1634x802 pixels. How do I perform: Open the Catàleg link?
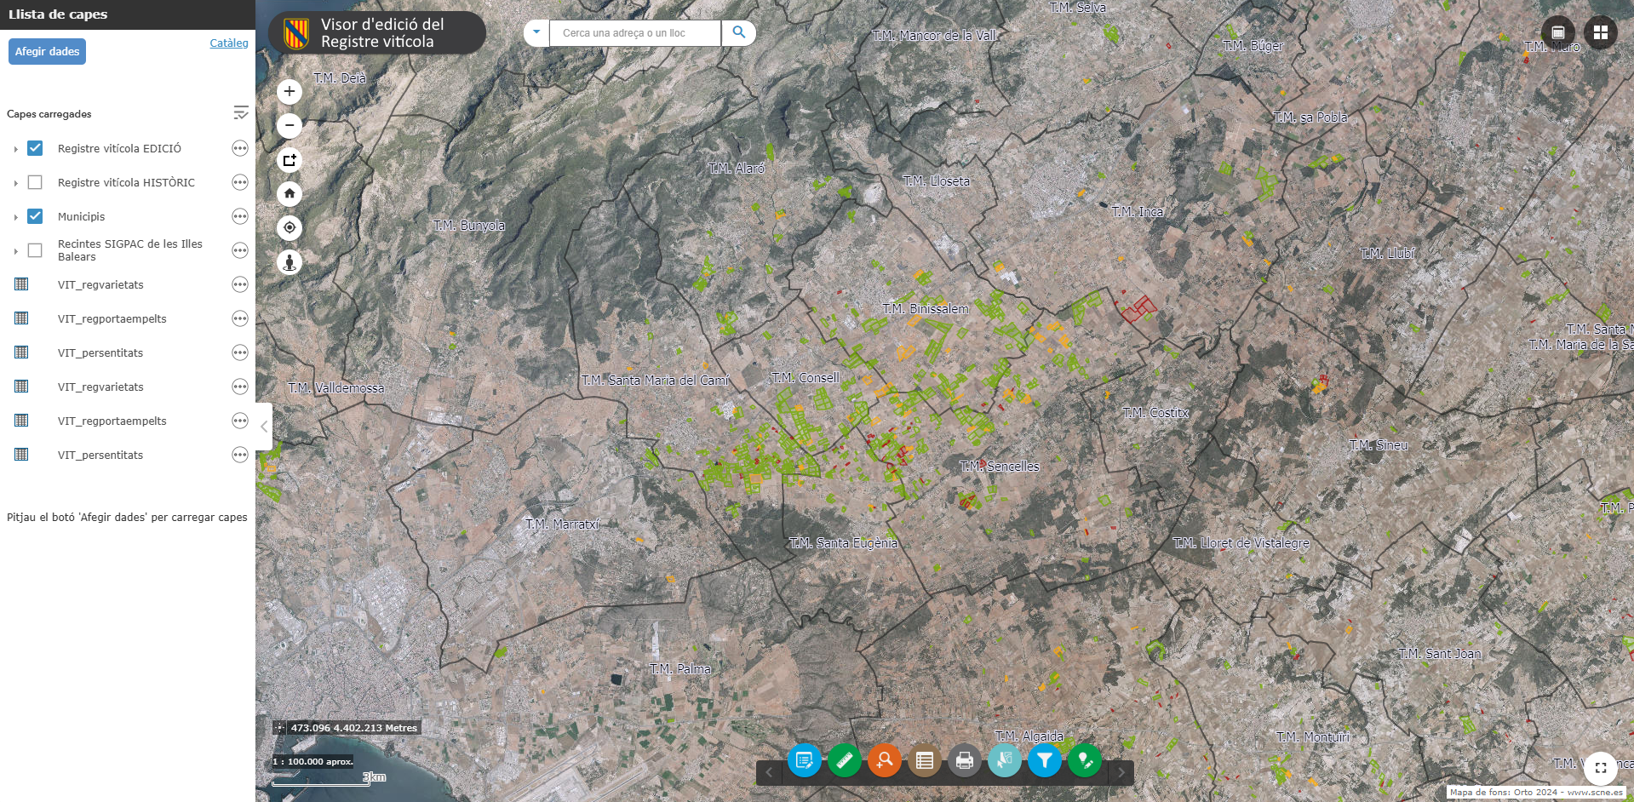(229, 43)
